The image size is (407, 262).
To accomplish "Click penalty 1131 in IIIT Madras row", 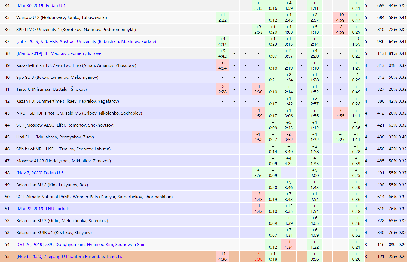I will point(382,53).
